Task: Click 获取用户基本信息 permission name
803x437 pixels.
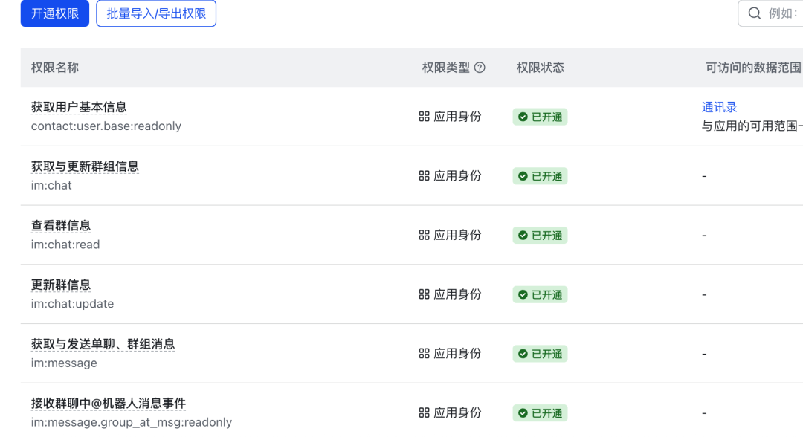Action: (x=79, y=107)
